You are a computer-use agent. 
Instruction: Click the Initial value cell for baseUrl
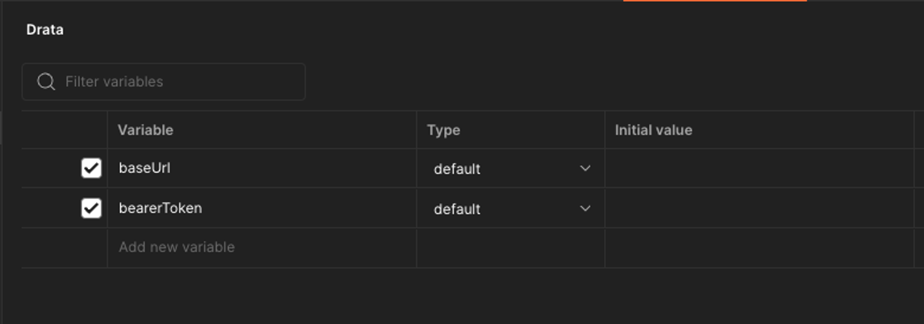point(758,168)
